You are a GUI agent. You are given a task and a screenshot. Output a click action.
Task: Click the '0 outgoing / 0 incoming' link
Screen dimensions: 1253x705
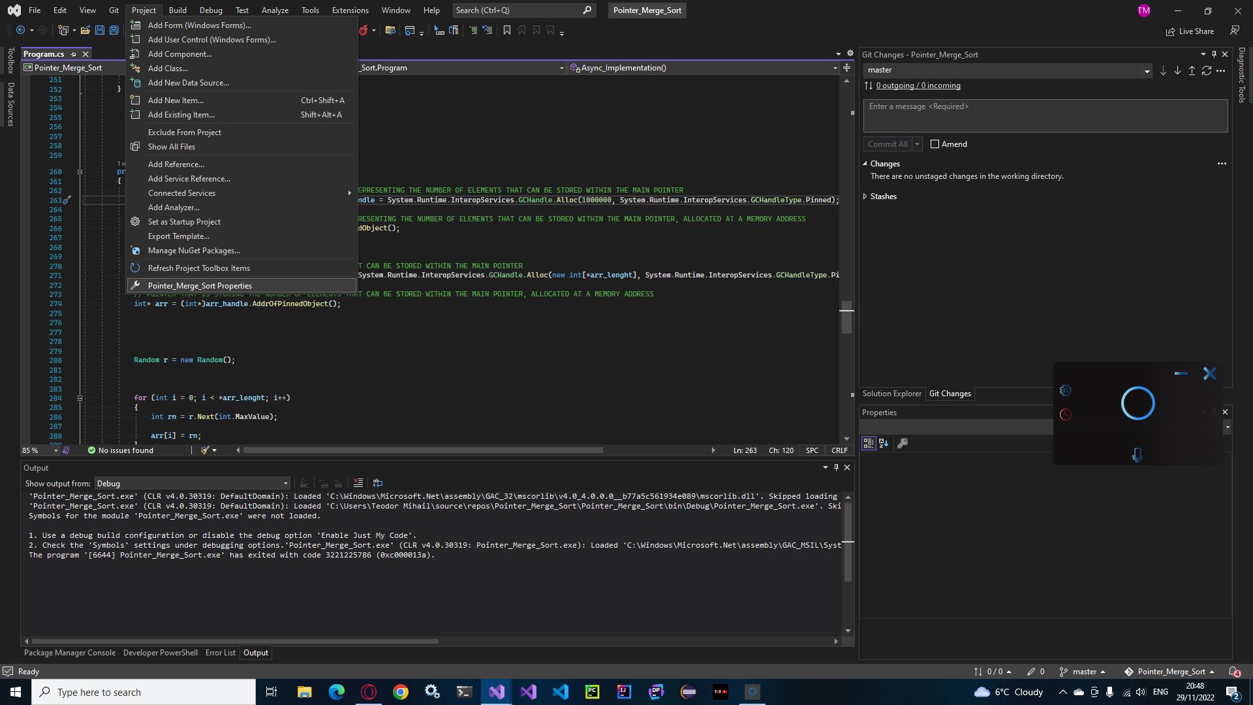(918, 86)
